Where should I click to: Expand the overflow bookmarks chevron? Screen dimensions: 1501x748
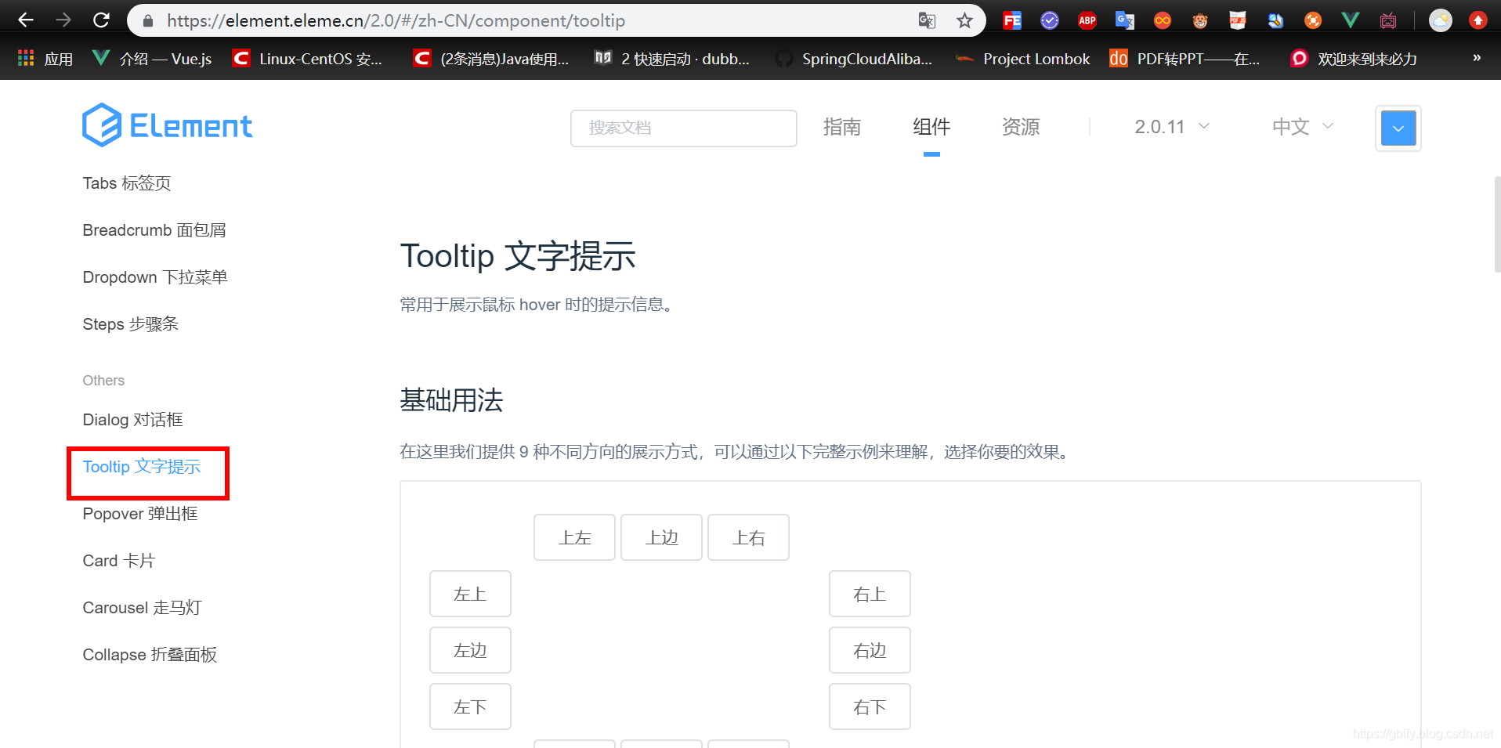click(x=1477, y=57)
